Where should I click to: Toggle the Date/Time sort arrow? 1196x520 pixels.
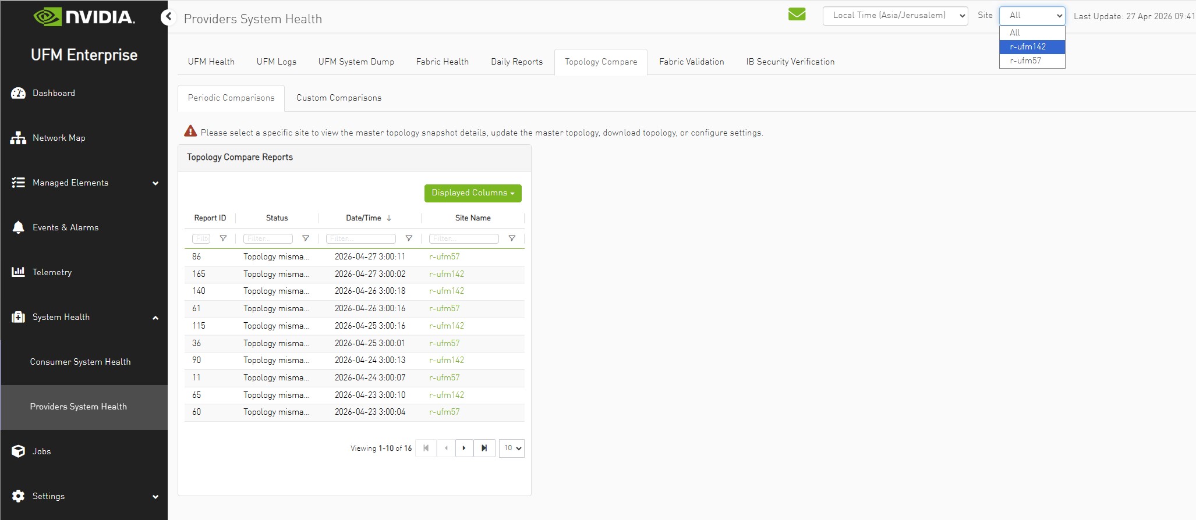tap(389, 218)
